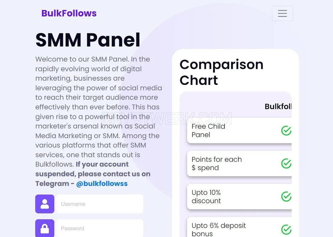The image size is (333, 237).
Task: Select the Points for each $ spend row
Action: coord(239,163)
